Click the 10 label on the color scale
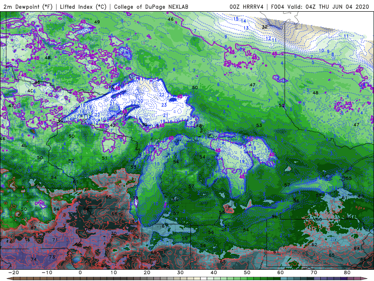374x281 pixels. pos(114,273)
